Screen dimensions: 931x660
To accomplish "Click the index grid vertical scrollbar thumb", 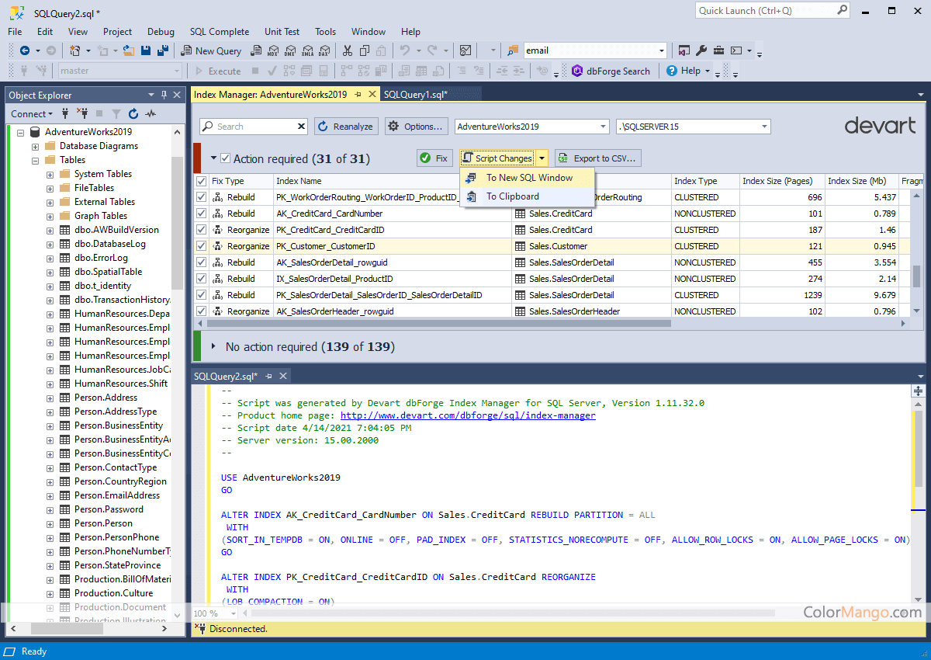I will (916, 276).
